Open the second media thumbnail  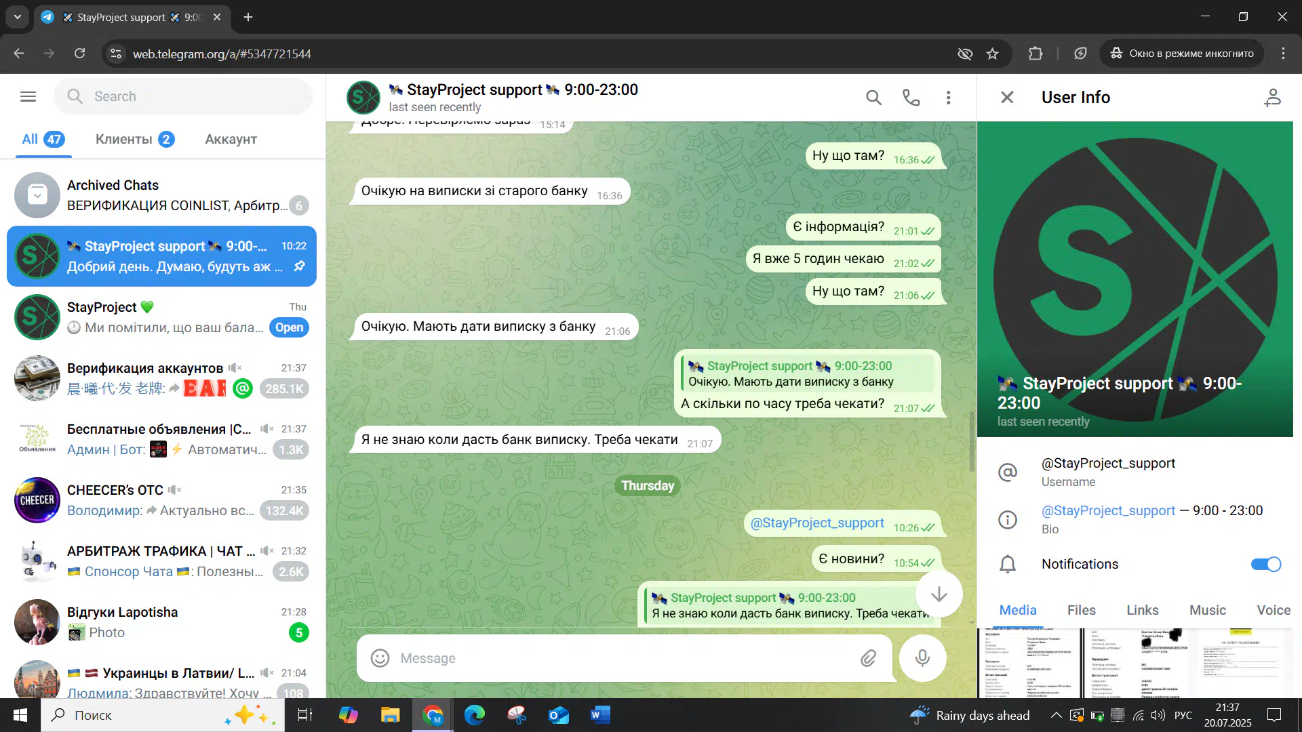tap(1135, 663)
